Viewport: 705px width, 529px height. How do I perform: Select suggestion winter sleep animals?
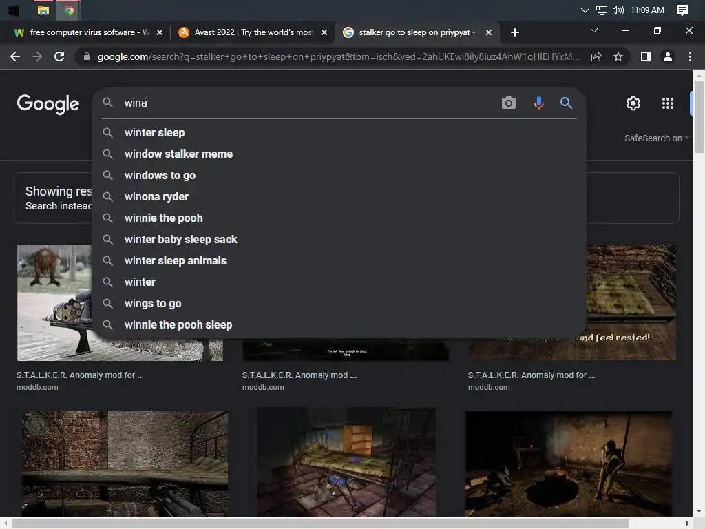pos(339,261)
